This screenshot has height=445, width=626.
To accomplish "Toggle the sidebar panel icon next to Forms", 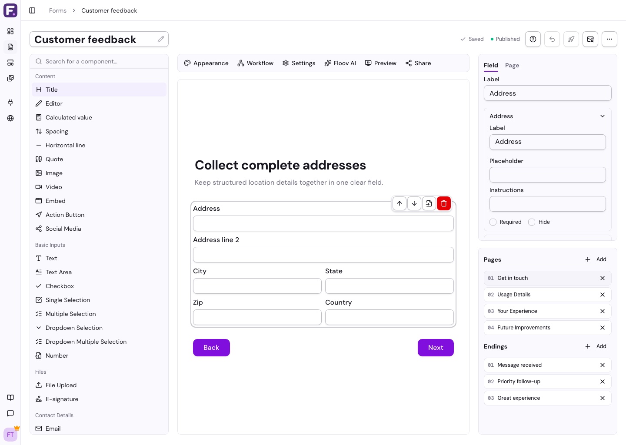I will click(x=32, y=10).
